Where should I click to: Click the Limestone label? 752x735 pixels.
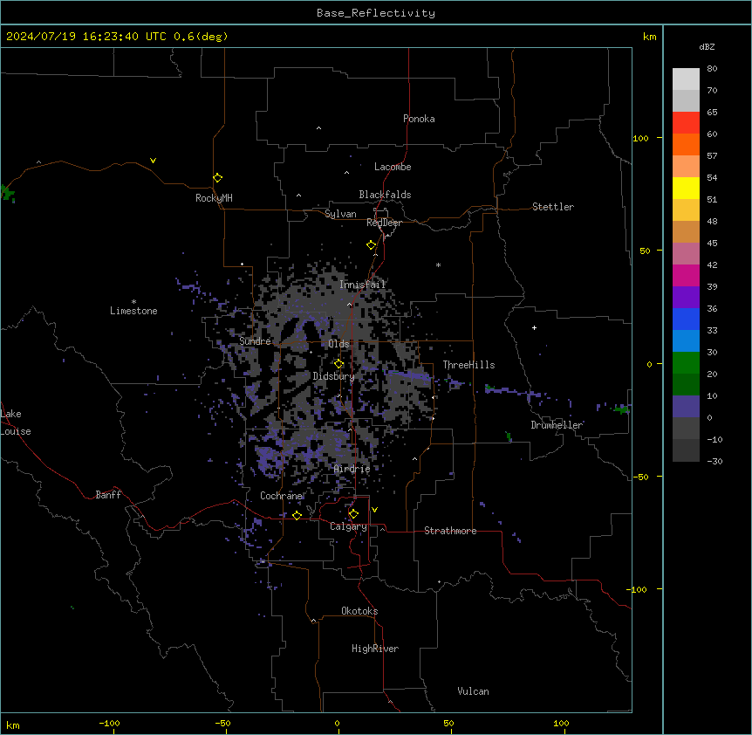tap(133, 311)
